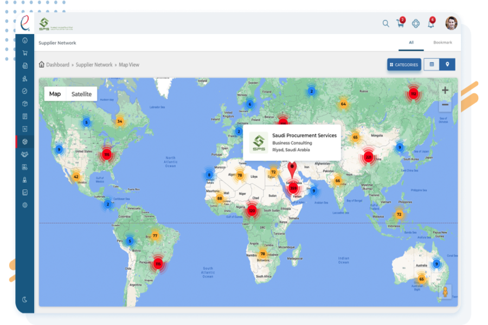Screen dimensions: 488x325
Task: Open the shopping cart showing 2 items
Action: (x=400, y=24)
